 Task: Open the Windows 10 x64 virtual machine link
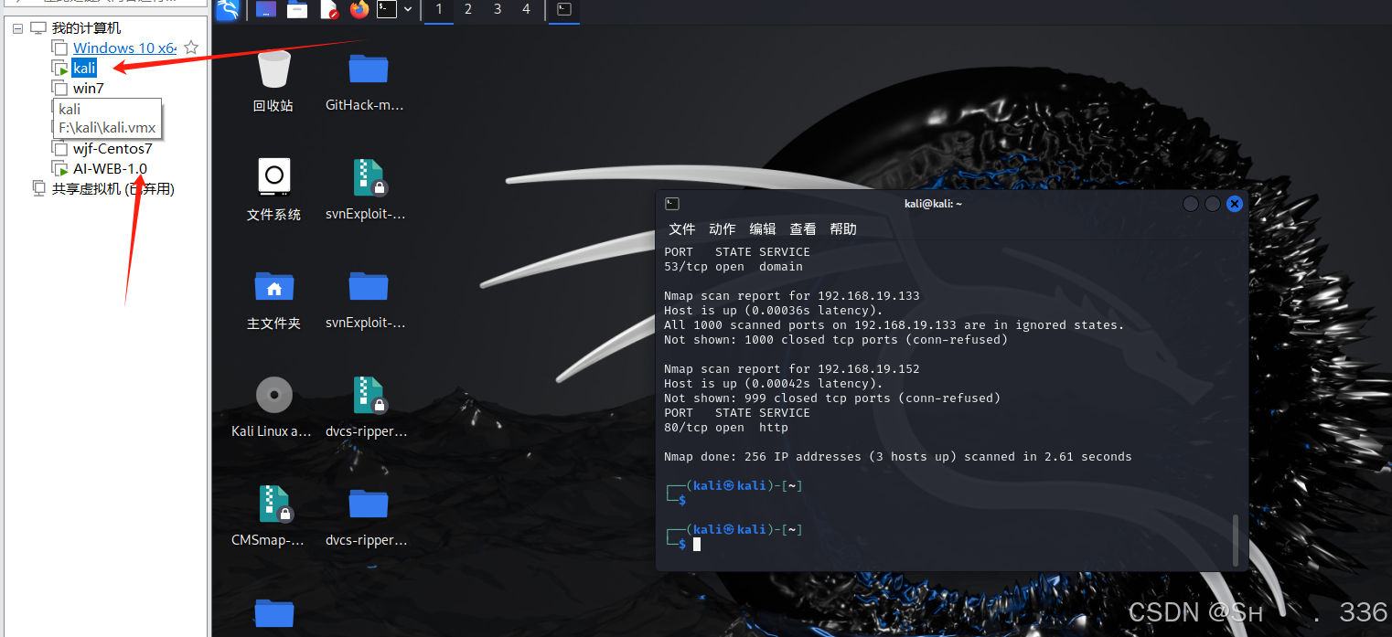coord(124,48)
